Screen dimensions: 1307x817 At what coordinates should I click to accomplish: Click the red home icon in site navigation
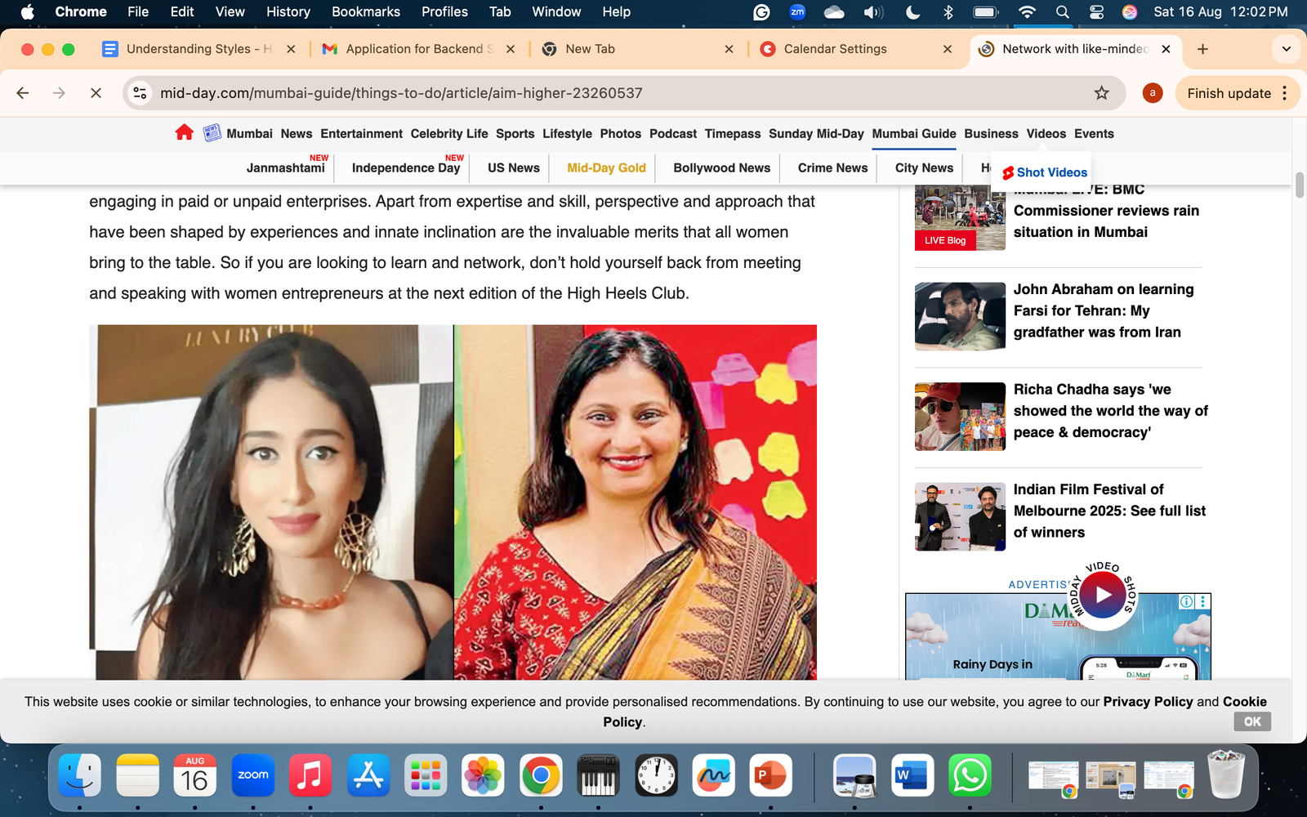(x=184, y=132)
